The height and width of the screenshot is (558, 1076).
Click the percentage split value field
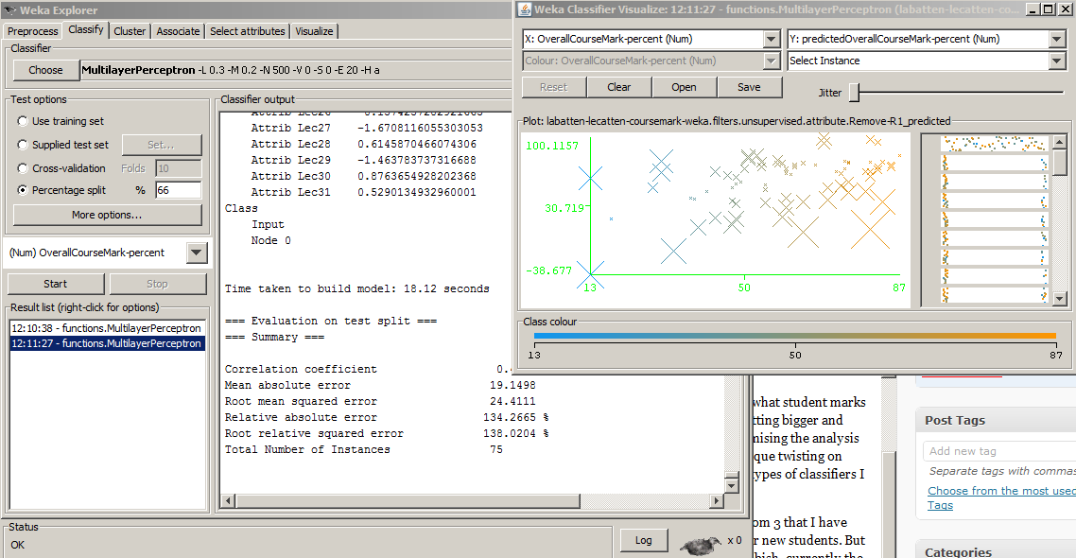click(179, 190)
